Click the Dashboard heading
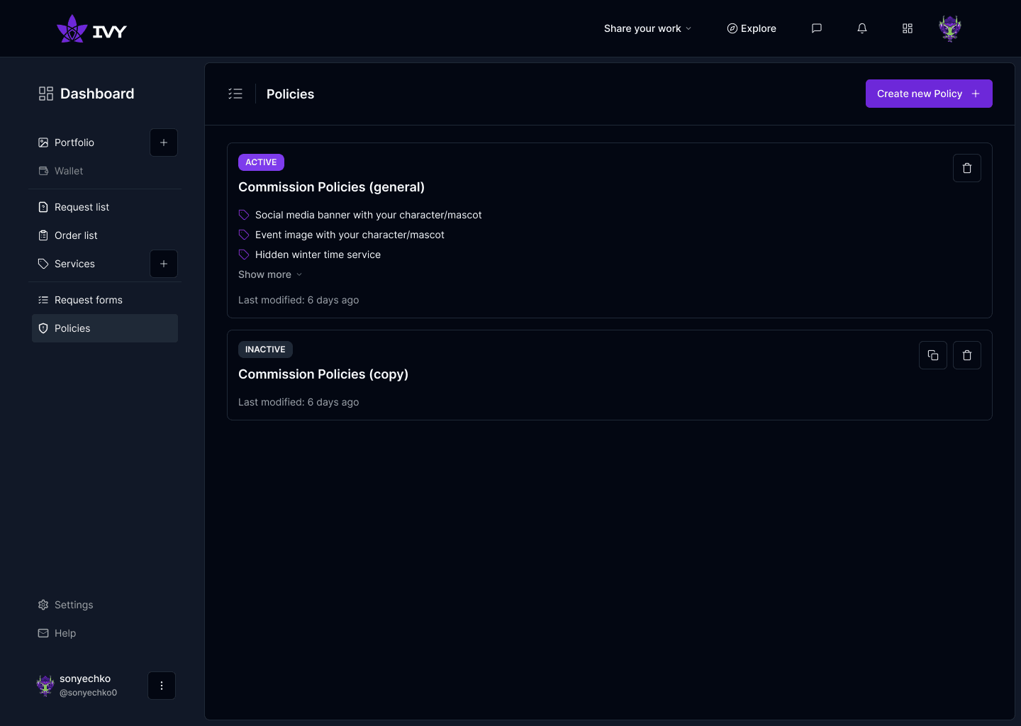The image size is (1021, 726). [97, 94]
